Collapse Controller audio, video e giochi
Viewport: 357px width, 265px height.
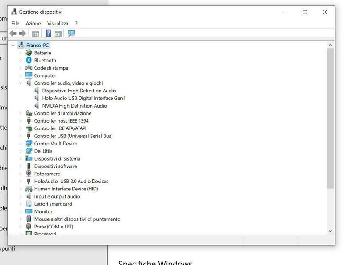point(21,83)
